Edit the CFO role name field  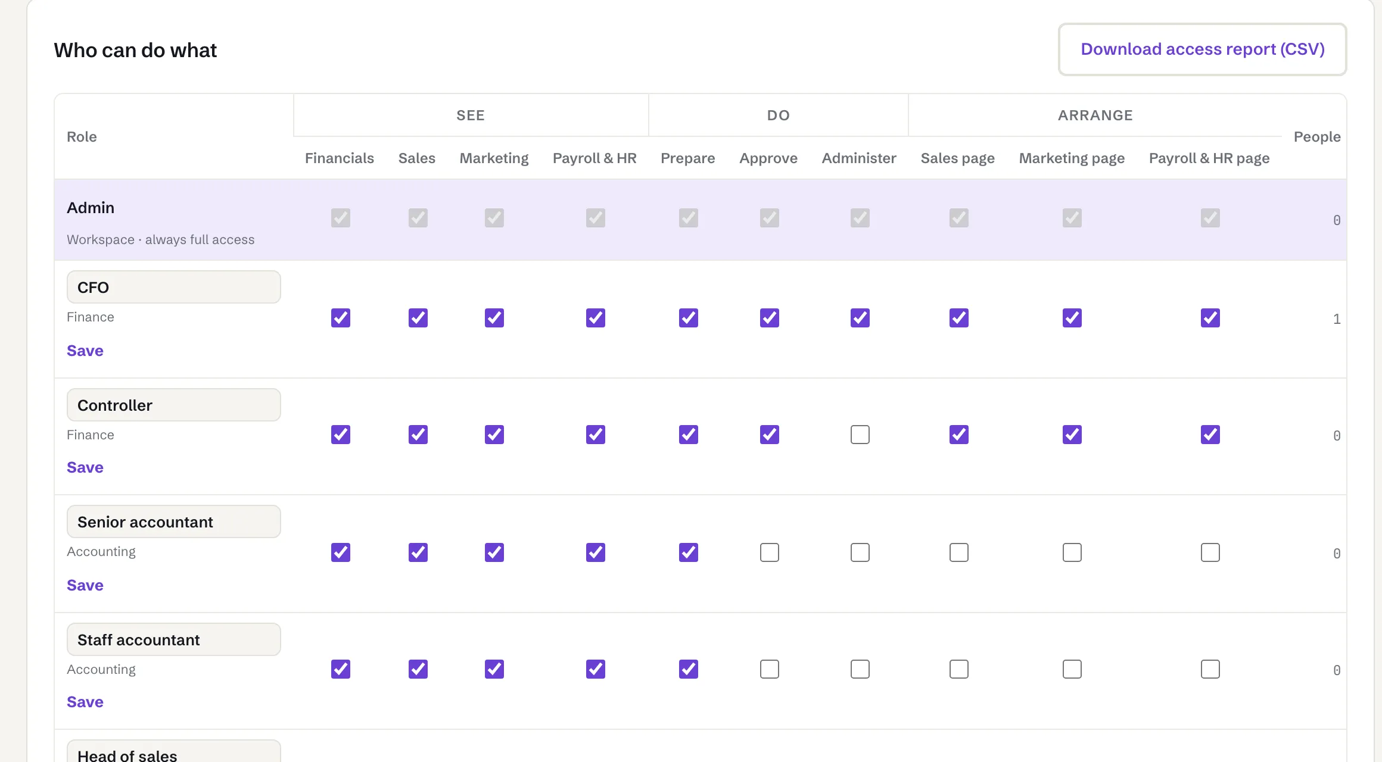(x=173, y=287)
